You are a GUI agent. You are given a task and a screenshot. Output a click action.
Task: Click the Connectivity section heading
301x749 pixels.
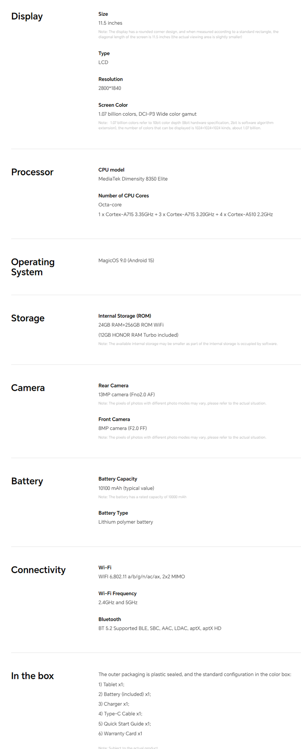pos(38,570)
